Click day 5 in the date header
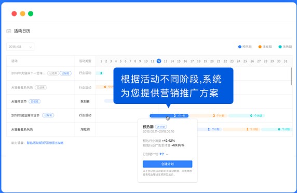 point(120,61)
